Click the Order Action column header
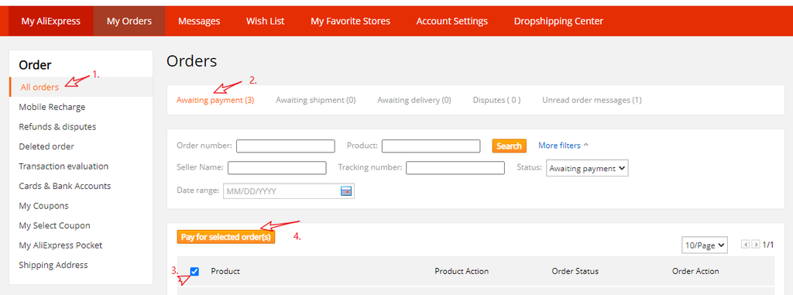 pos(695,271)
